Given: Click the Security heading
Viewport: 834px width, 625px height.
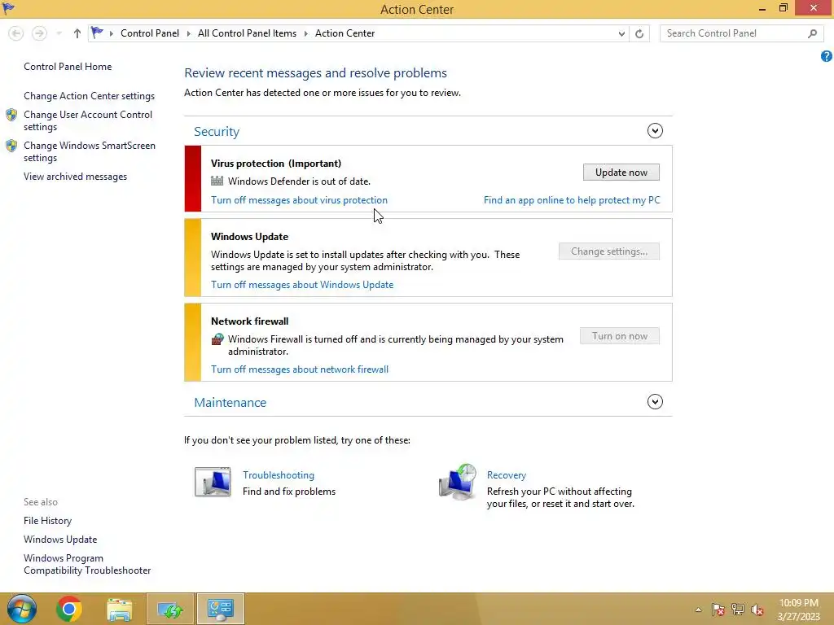Looking at the screenshot, I should (217, 131).
